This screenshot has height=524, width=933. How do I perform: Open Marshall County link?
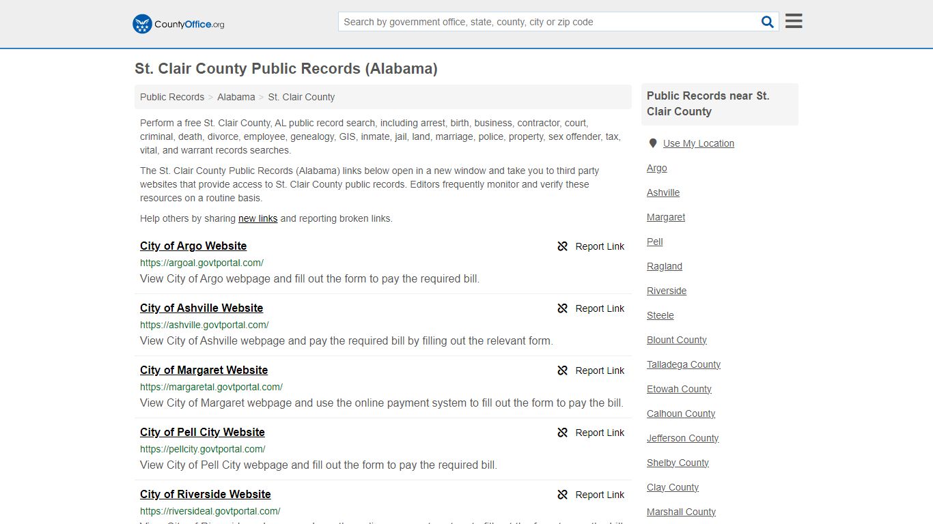681,512
